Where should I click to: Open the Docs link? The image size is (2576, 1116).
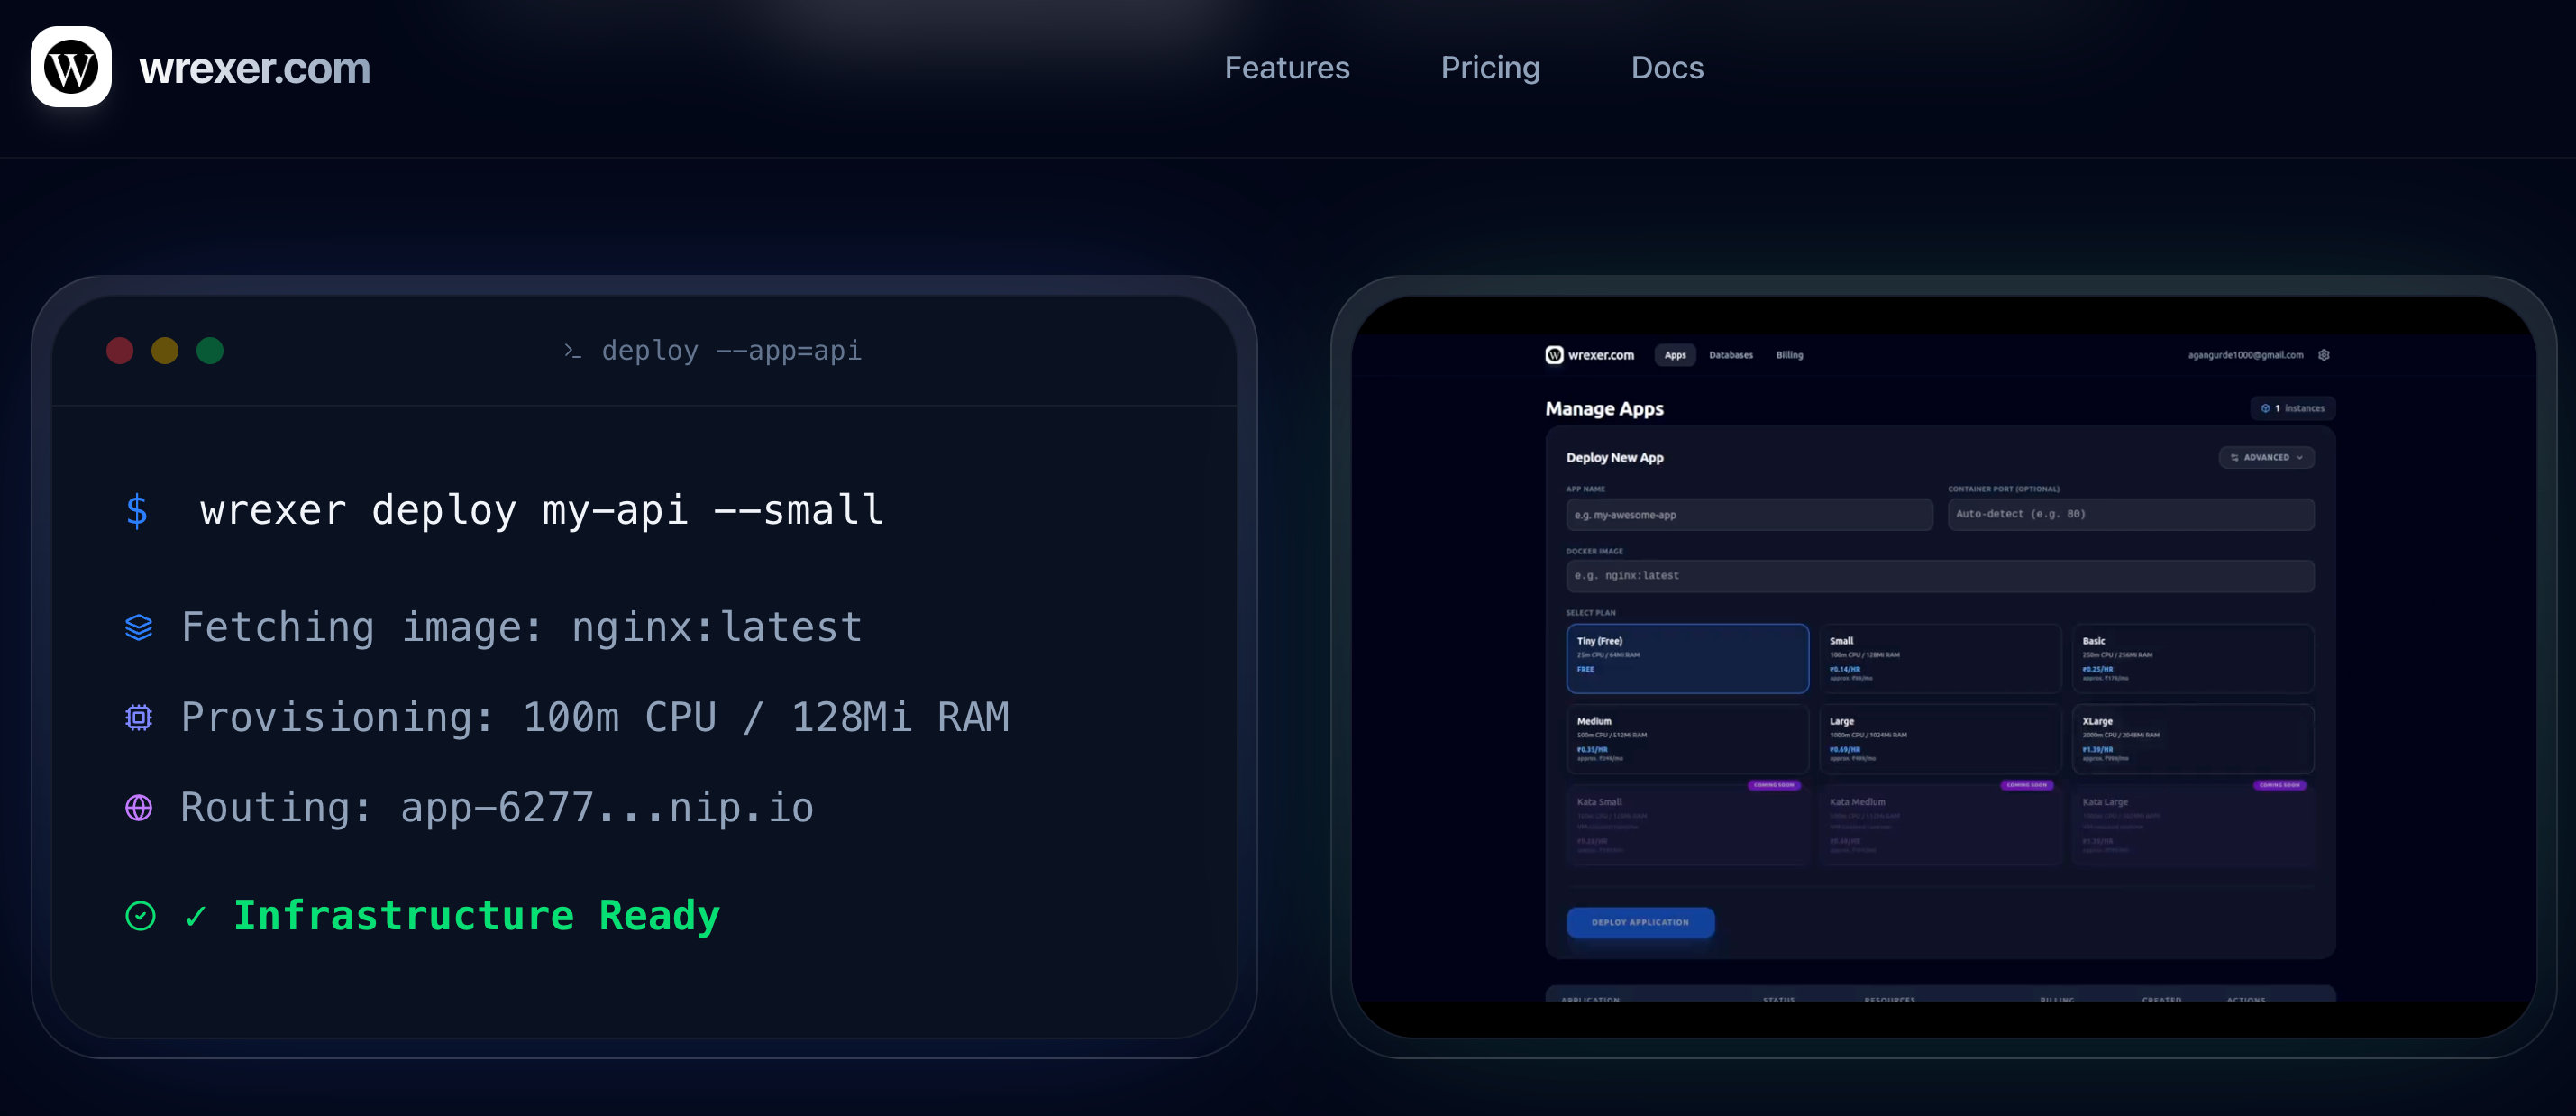pyautogui.click(x=1667, y=68)
